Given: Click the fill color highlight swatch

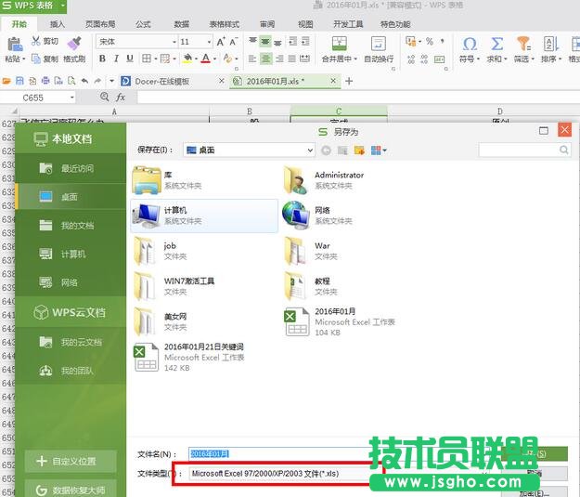Looking at the screenshot, I should pos(187,59).
